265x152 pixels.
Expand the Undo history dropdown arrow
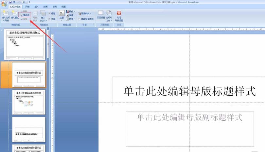(16, 2)
